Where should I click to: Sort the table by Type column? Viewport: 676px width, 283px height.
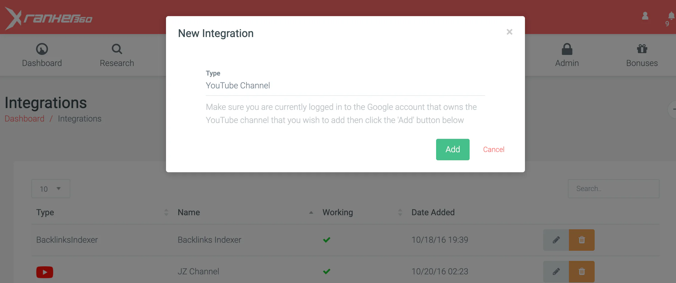(45, 212)
